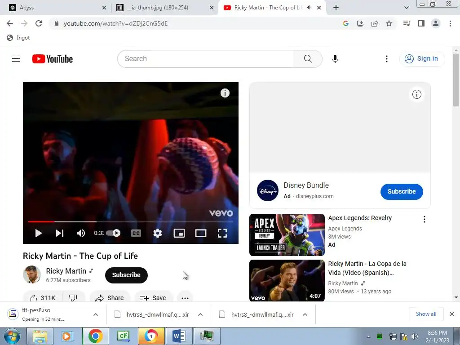
Task: Click Show all downloads
Action: (x=426, y=314)
